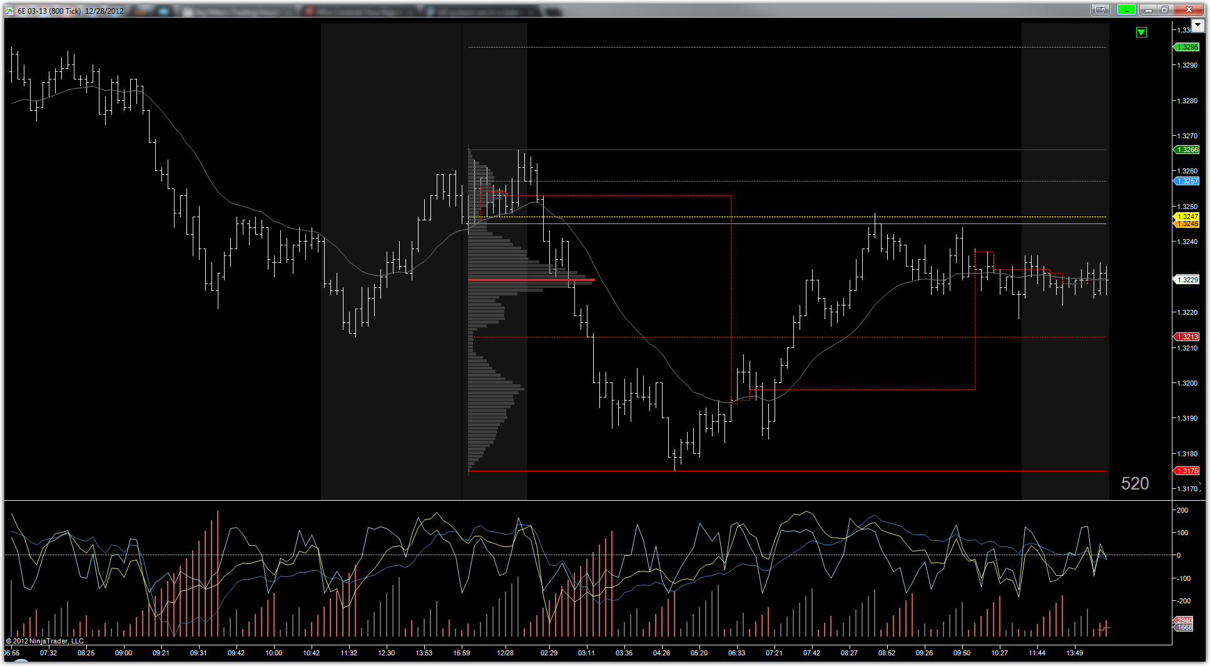Click the blue 1.3257 price marker

[1186, 181]
